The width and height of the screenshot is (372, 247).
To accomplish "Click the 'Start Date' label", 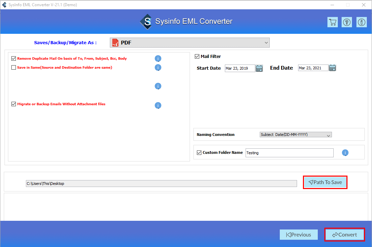I will coord(209,68).
